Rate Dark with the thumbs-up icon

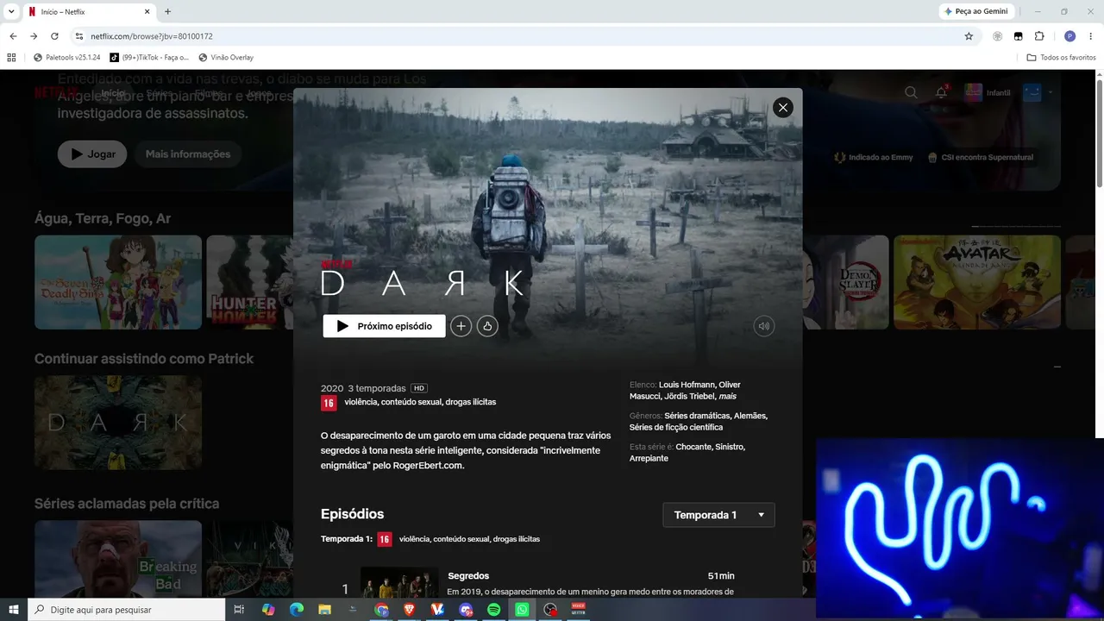(487, 326)
